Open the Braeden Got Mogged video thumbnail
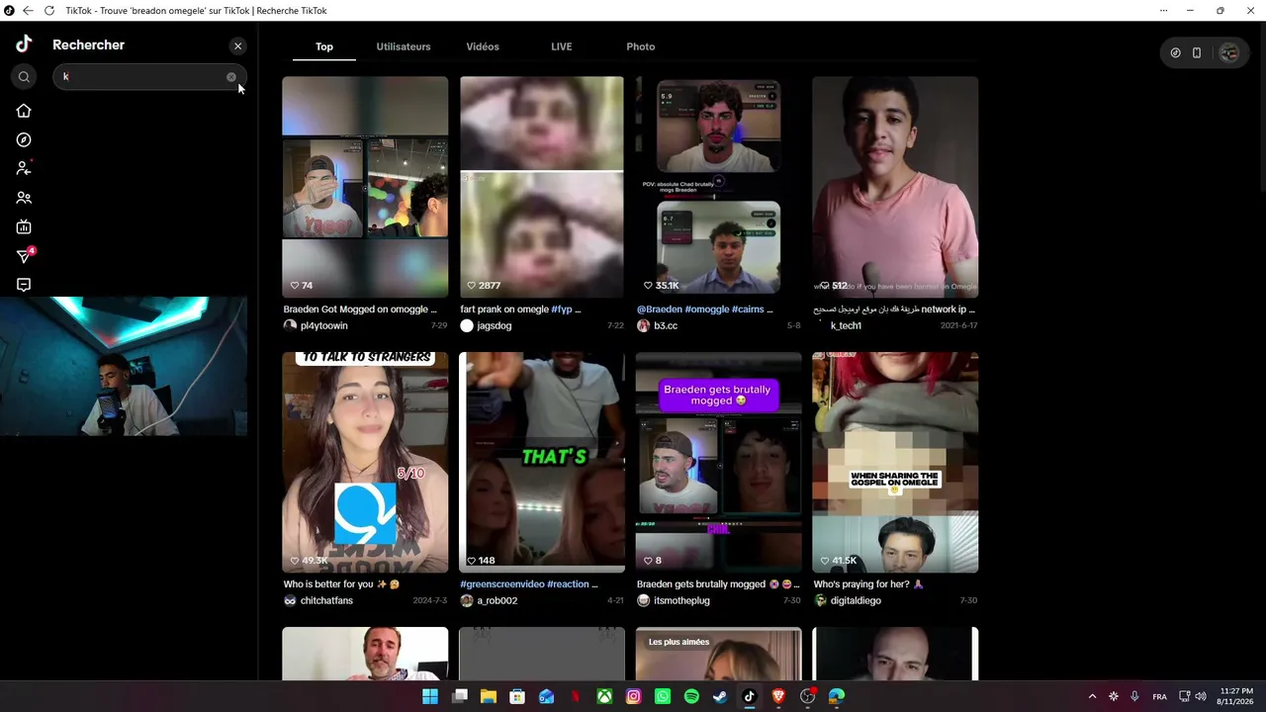This screenshot has height=712, width=1266. 365,187
